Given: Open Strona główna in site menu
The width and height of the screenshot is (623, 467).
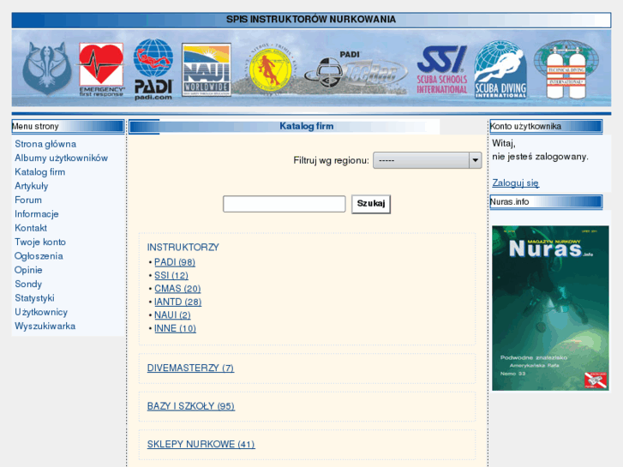Looking at the screenshot, I should point(45,144).
